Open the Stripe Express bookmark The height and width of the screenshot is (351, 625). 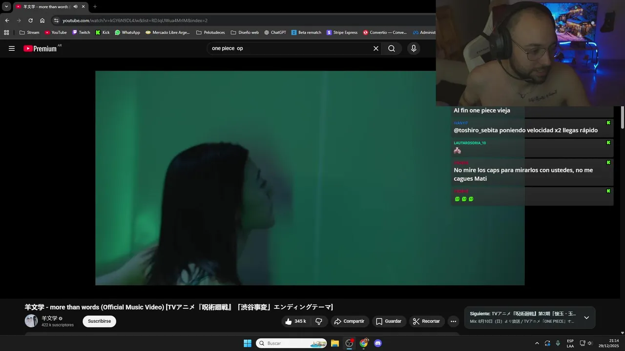click(342, 33)
